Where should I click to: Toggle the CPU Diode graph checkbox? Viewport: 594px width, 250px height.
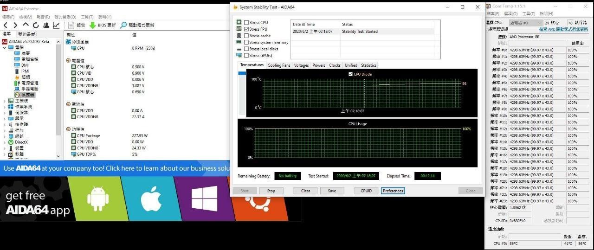click(351, 74)
